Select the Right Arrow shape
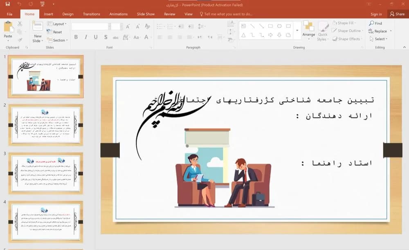Image resolution: width=409 pixels, height=250 pixels. [270, 35]
